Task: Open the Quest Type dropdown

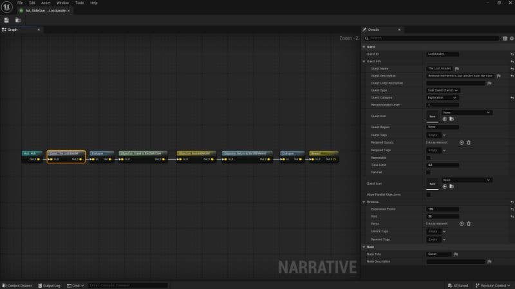Action: [443, 90]
